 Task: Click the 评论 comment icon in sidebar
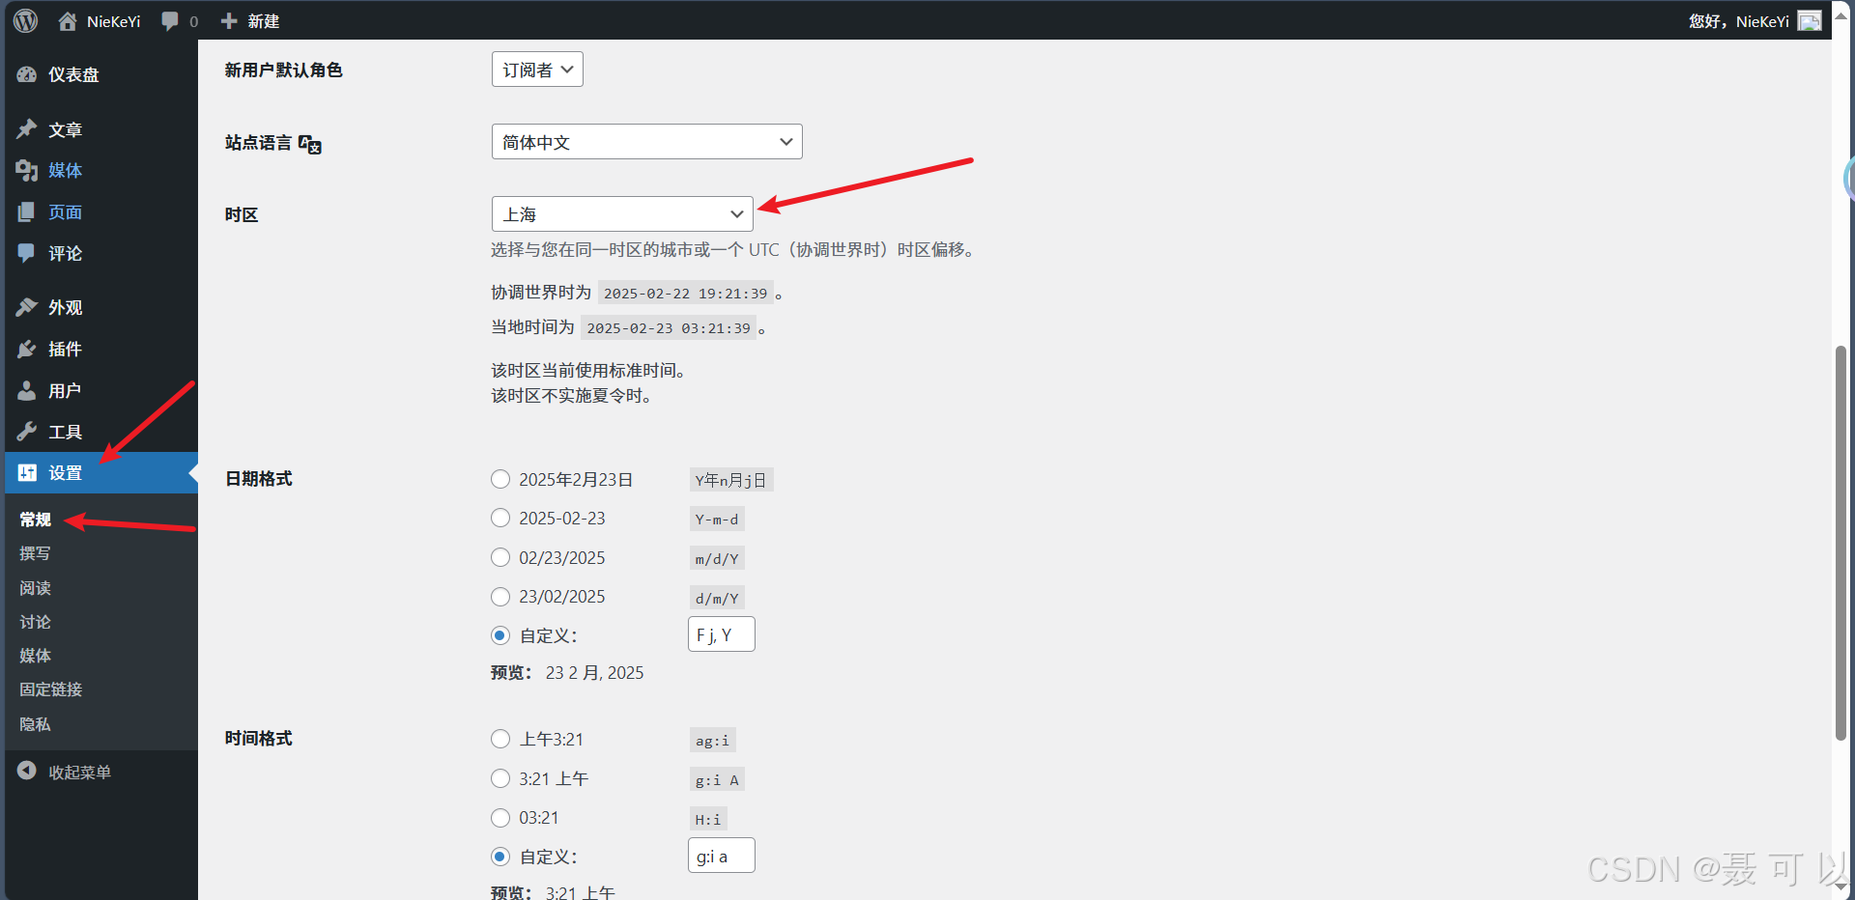point(27,253)
